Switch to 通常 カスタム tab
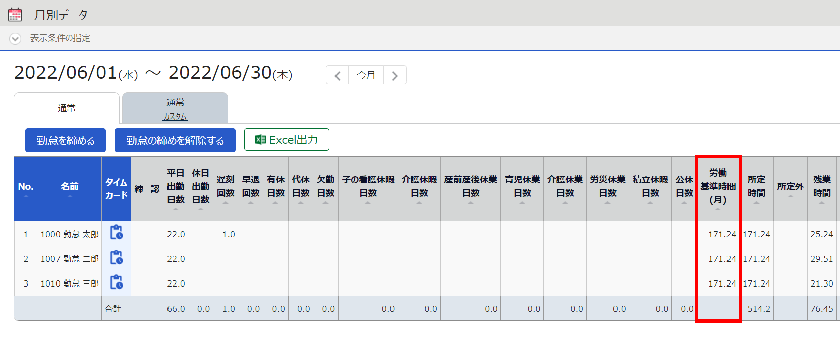Viewport: 840px width, 341px height. tap(175, 108)
